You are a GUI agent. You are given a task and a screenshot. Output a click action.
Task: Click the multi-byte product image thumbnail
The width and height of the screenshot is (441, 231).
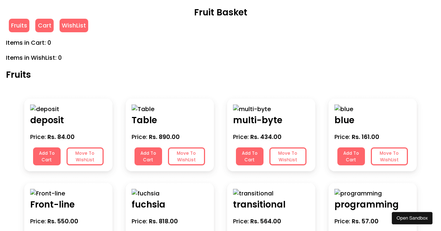tap(252, 109)
